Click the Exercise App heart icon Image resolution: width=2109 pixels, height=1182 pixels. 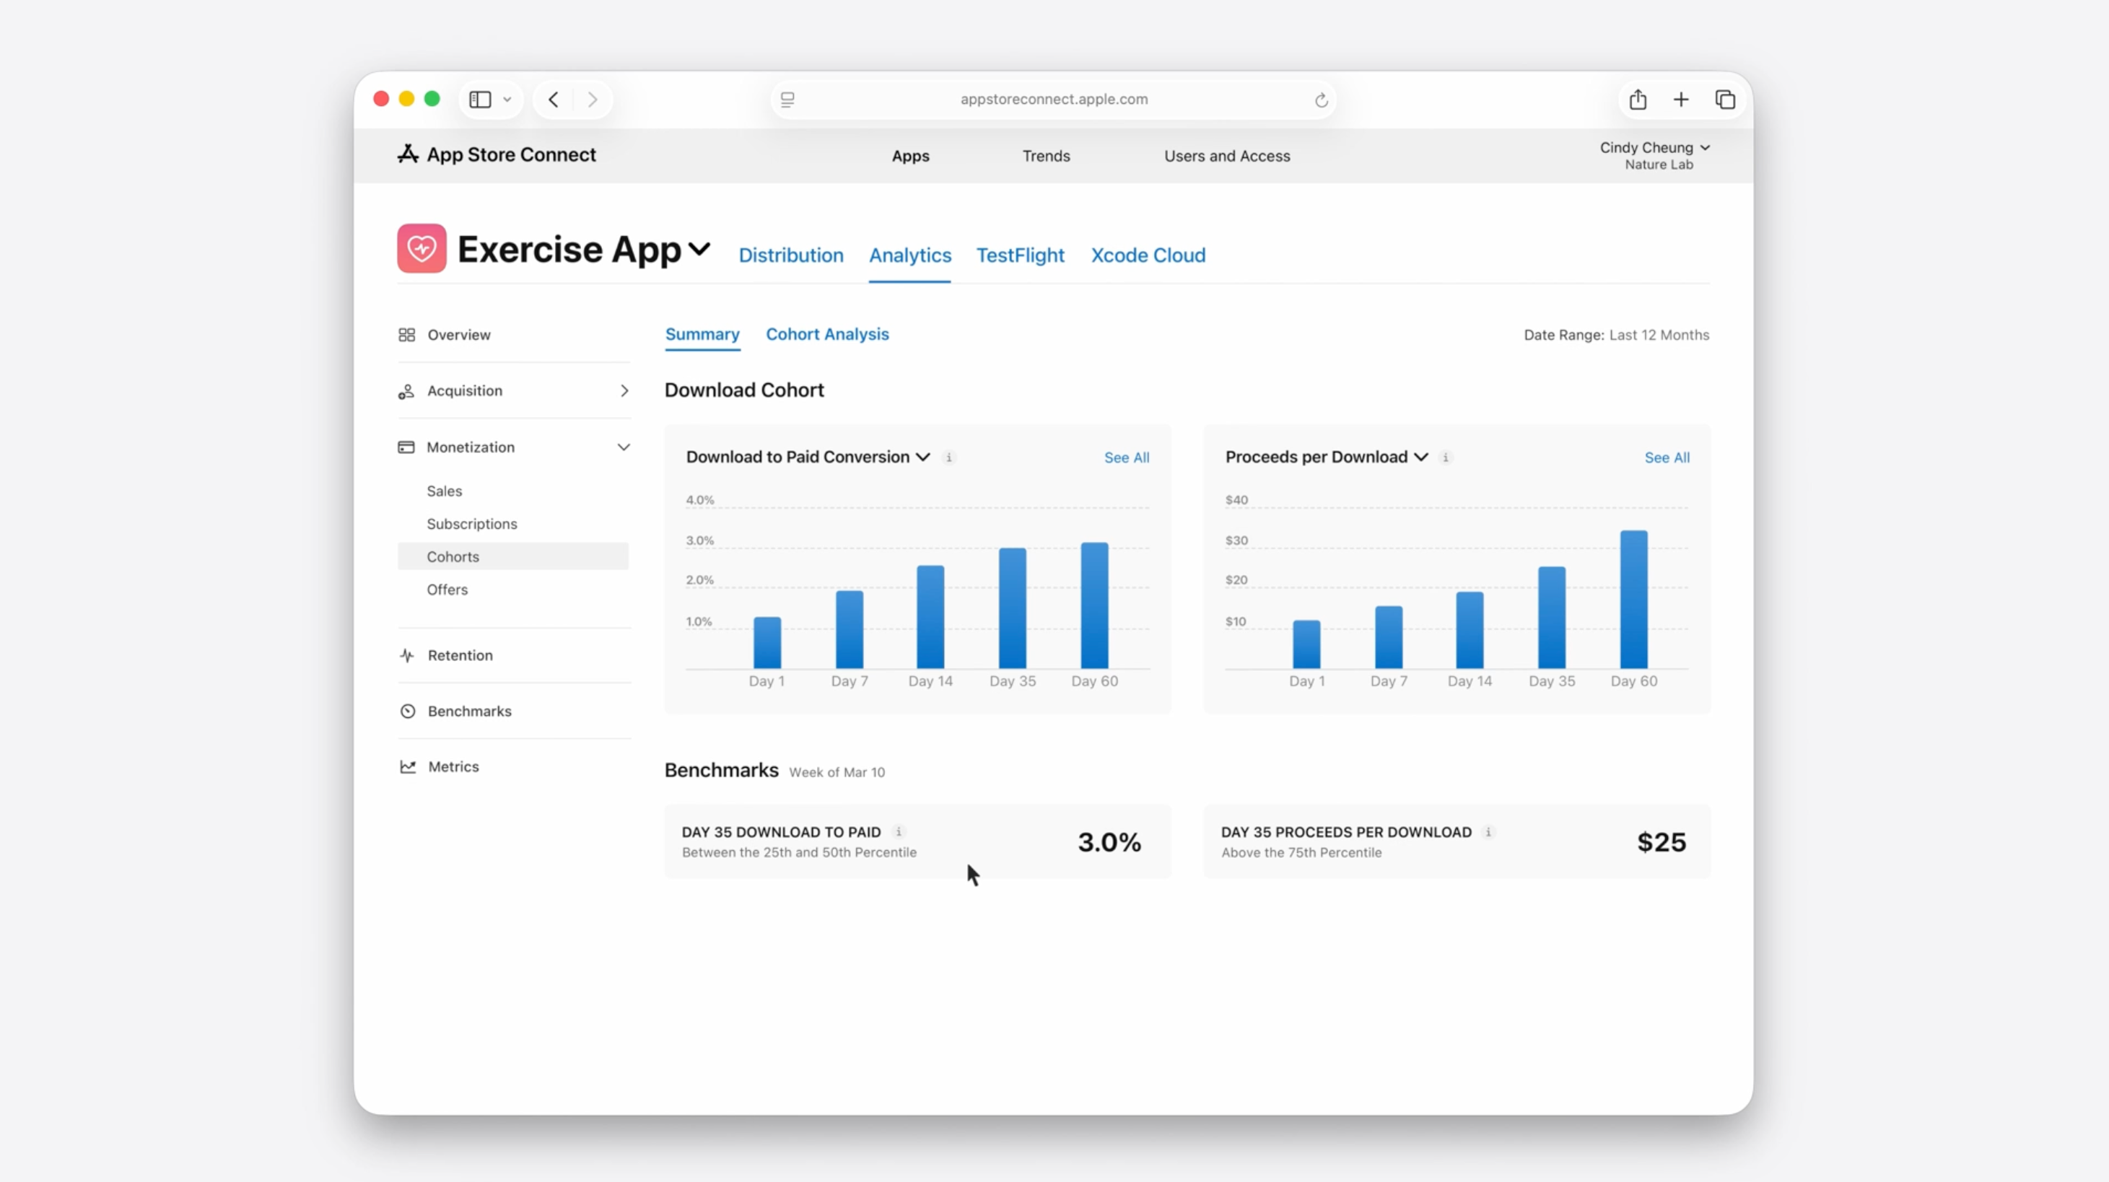click(x=422, y=248)
